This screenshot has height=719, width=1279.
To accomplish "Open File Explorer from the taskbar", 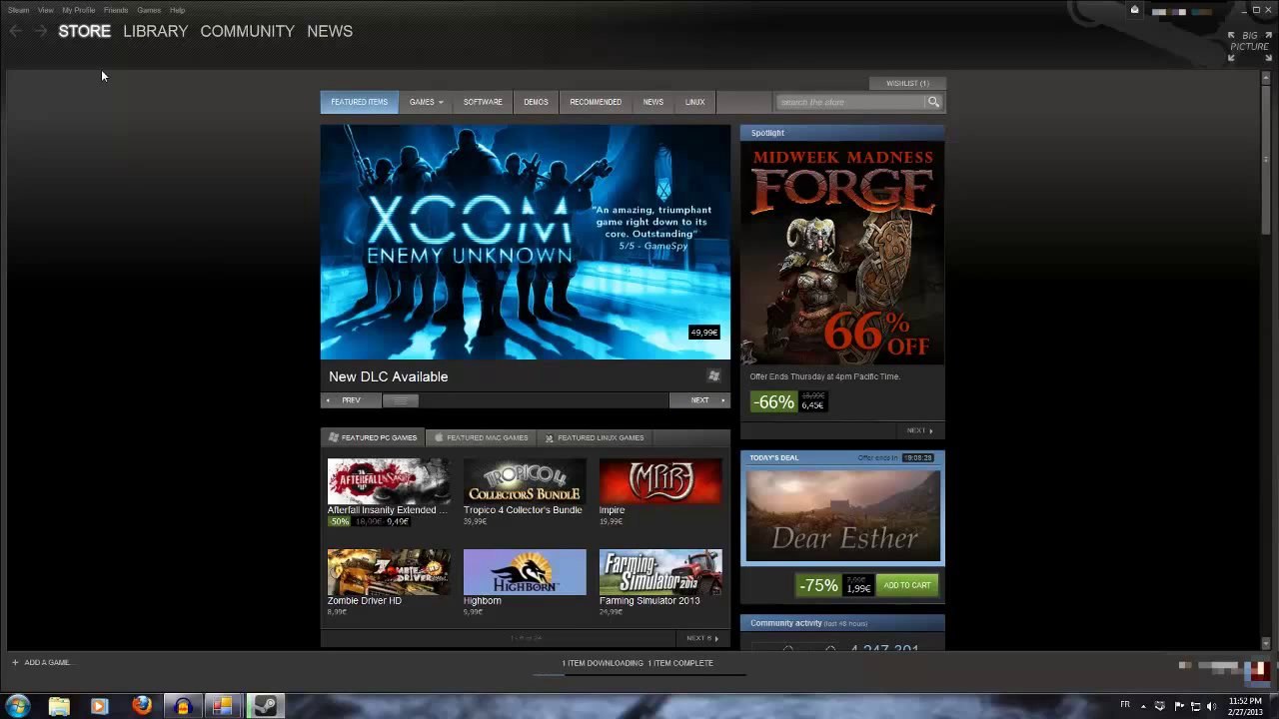I will point(59,706).
